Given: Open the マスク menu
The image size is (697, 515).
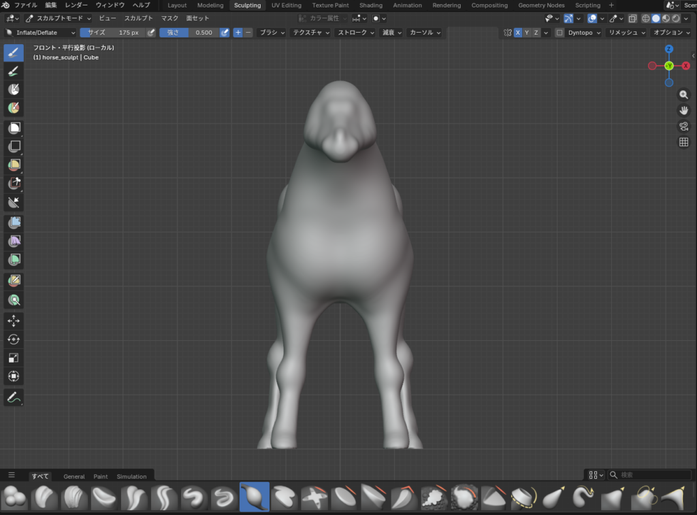Looking at the screenshot, I should [169, 18].
